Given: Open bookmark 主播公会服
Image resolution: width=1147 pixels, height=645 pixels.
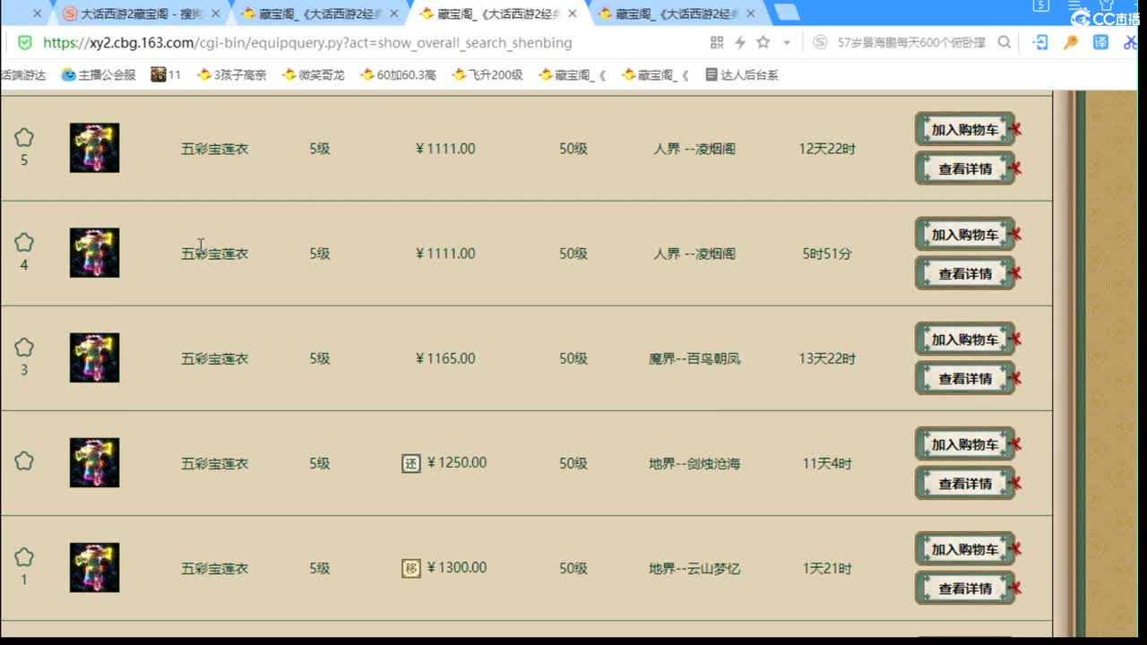Looking at the screenshot, I should tap(99, 74).
